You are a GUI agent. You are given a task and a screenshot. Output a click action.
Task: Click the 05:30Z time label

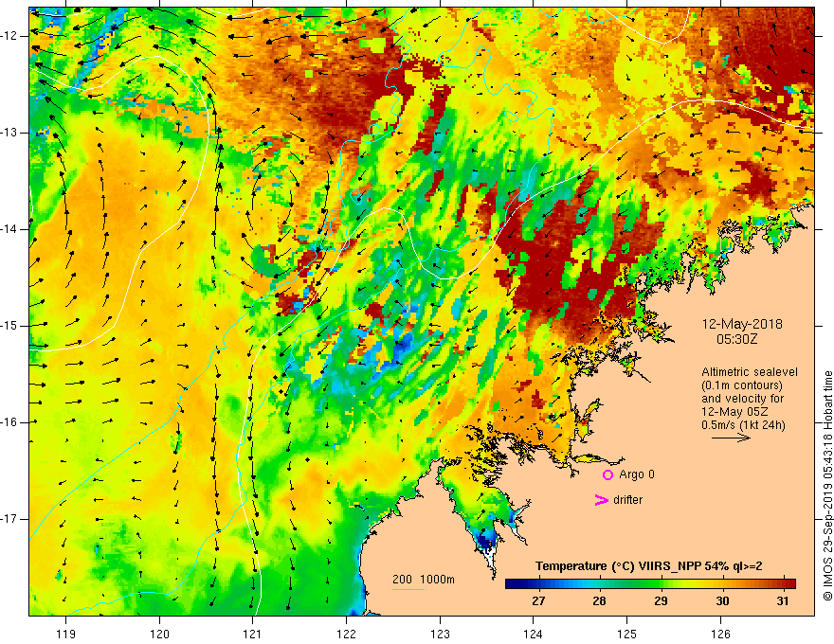pos(736,338)
